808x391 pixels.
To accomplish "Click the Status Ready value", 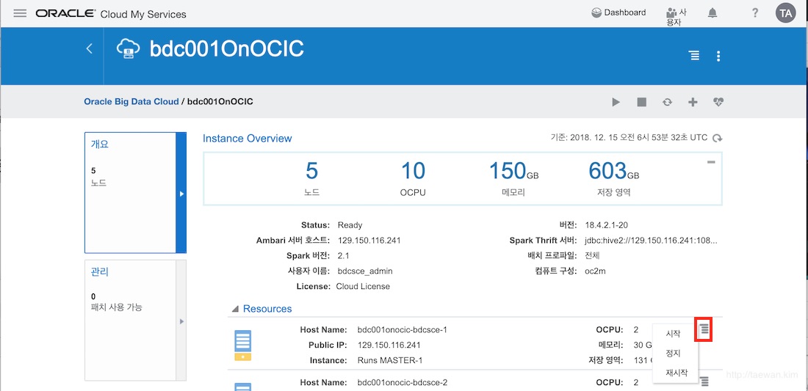I will point(350,224).
